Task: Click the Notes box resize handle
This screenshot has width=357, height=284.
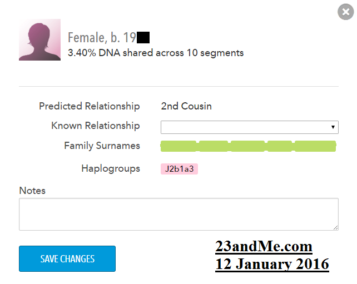Action: click(336, 228)
